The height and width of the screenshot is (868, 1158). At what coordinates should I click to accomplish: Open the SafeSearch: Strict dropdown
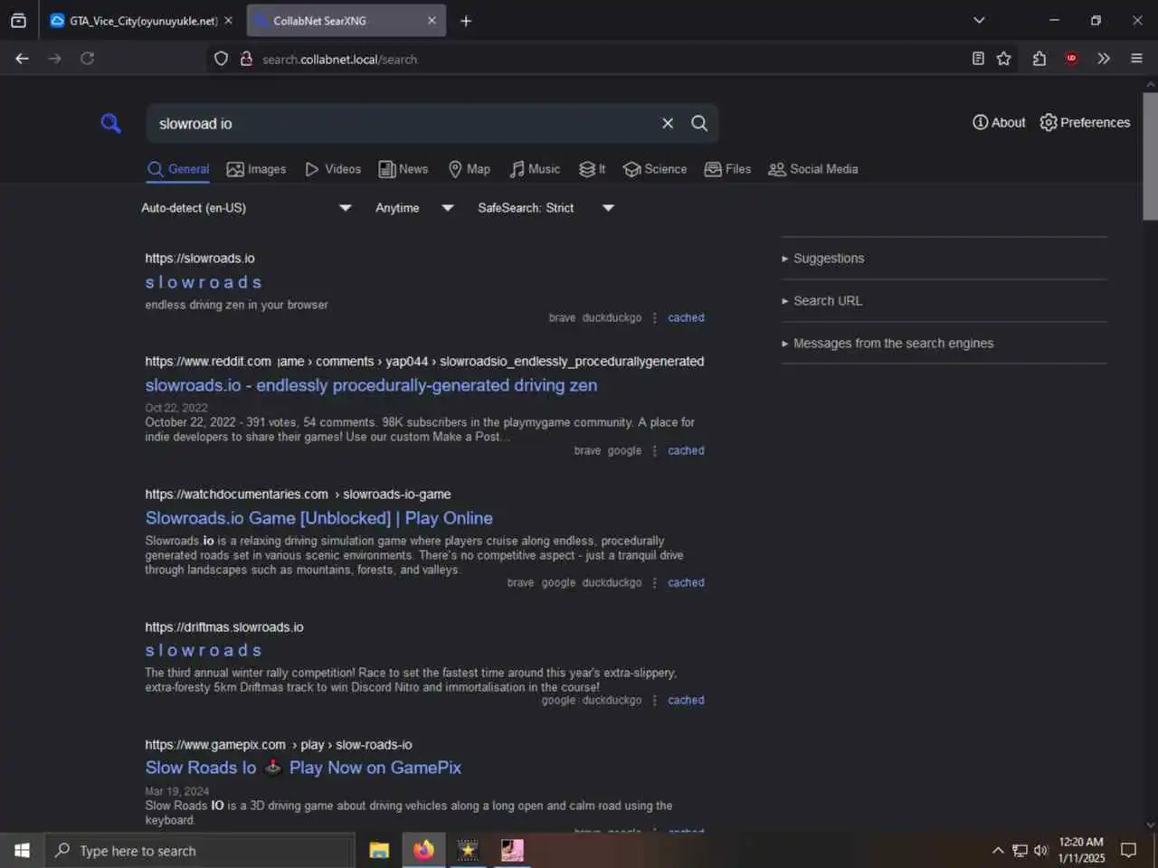(x=546, y=208)
